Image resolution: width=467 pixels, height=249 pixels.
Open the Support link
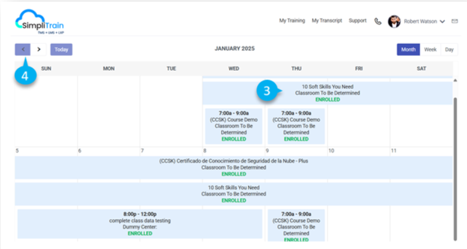point(357,21)
